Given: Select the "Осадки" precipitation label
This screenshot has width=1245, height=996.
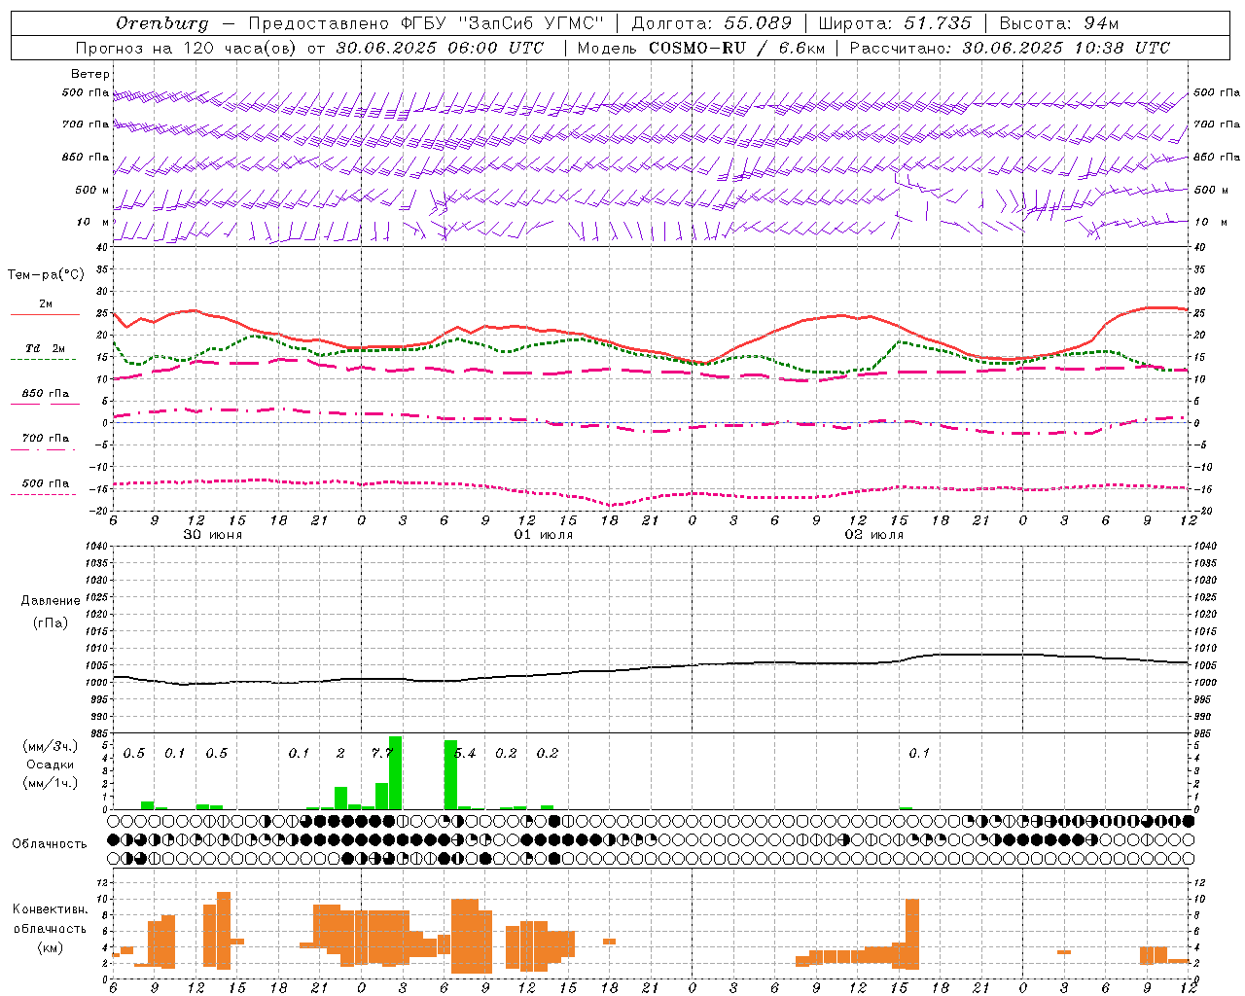Looking at the screenshot, I should coord(51,765).
